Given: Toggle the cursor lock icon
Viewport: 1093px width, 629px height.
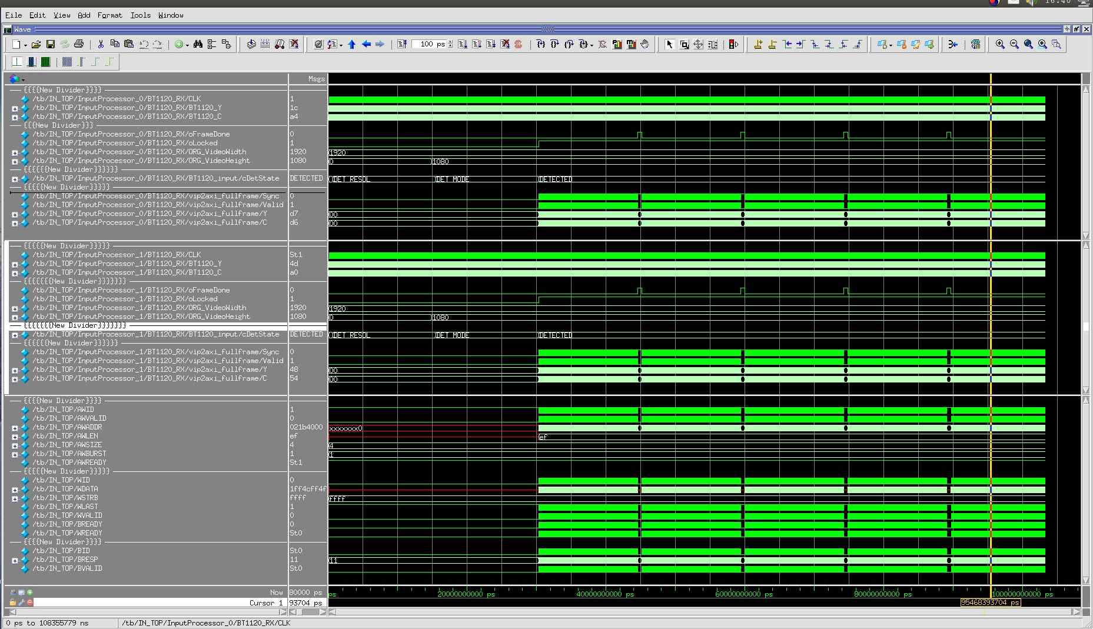Looking at the screenshot, I should (x=12, y=603).
